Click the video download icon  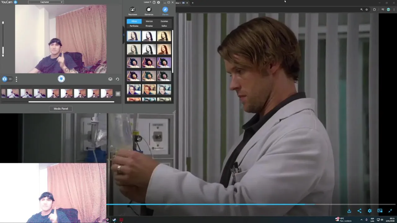(349, 211)
